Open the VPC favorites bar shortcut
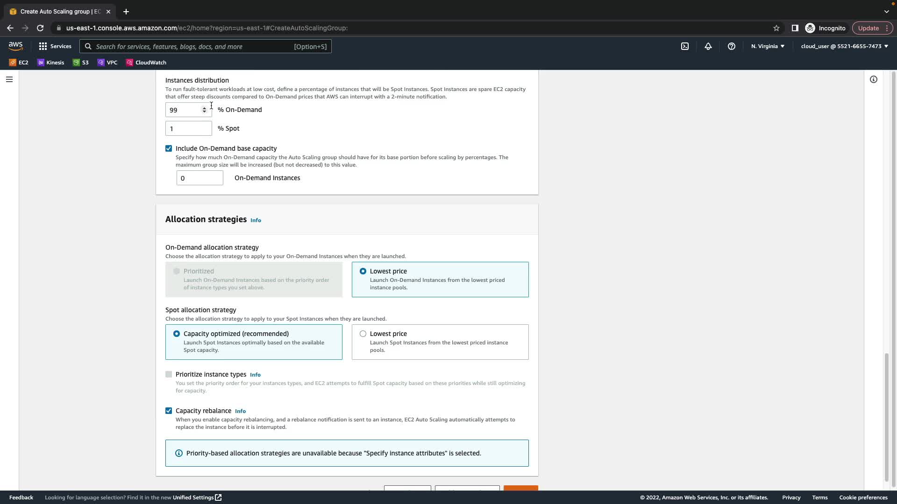This screenshot has width=897, height=504. tap(107, 63)
